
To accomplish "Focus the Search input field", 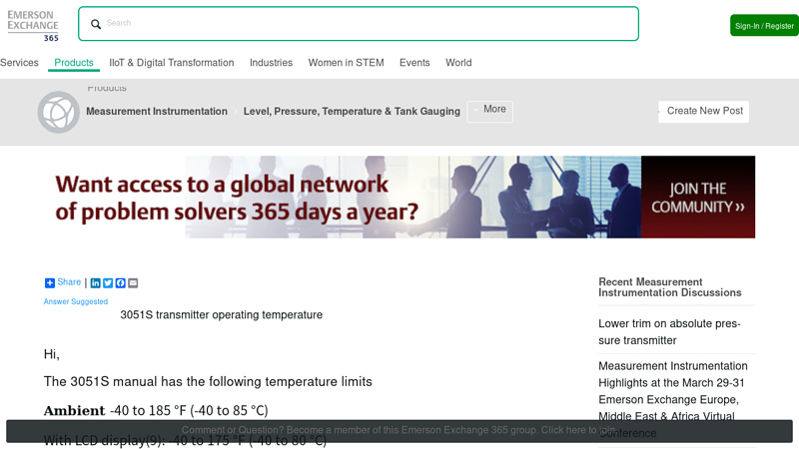I will 359,23.
